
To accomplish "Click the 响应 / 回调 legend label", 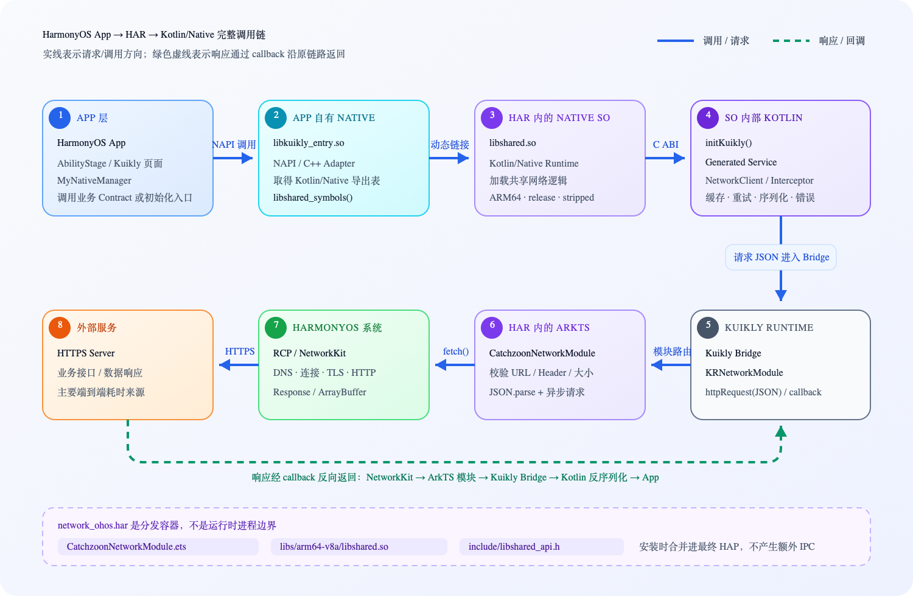I will (x=842, y=41).
